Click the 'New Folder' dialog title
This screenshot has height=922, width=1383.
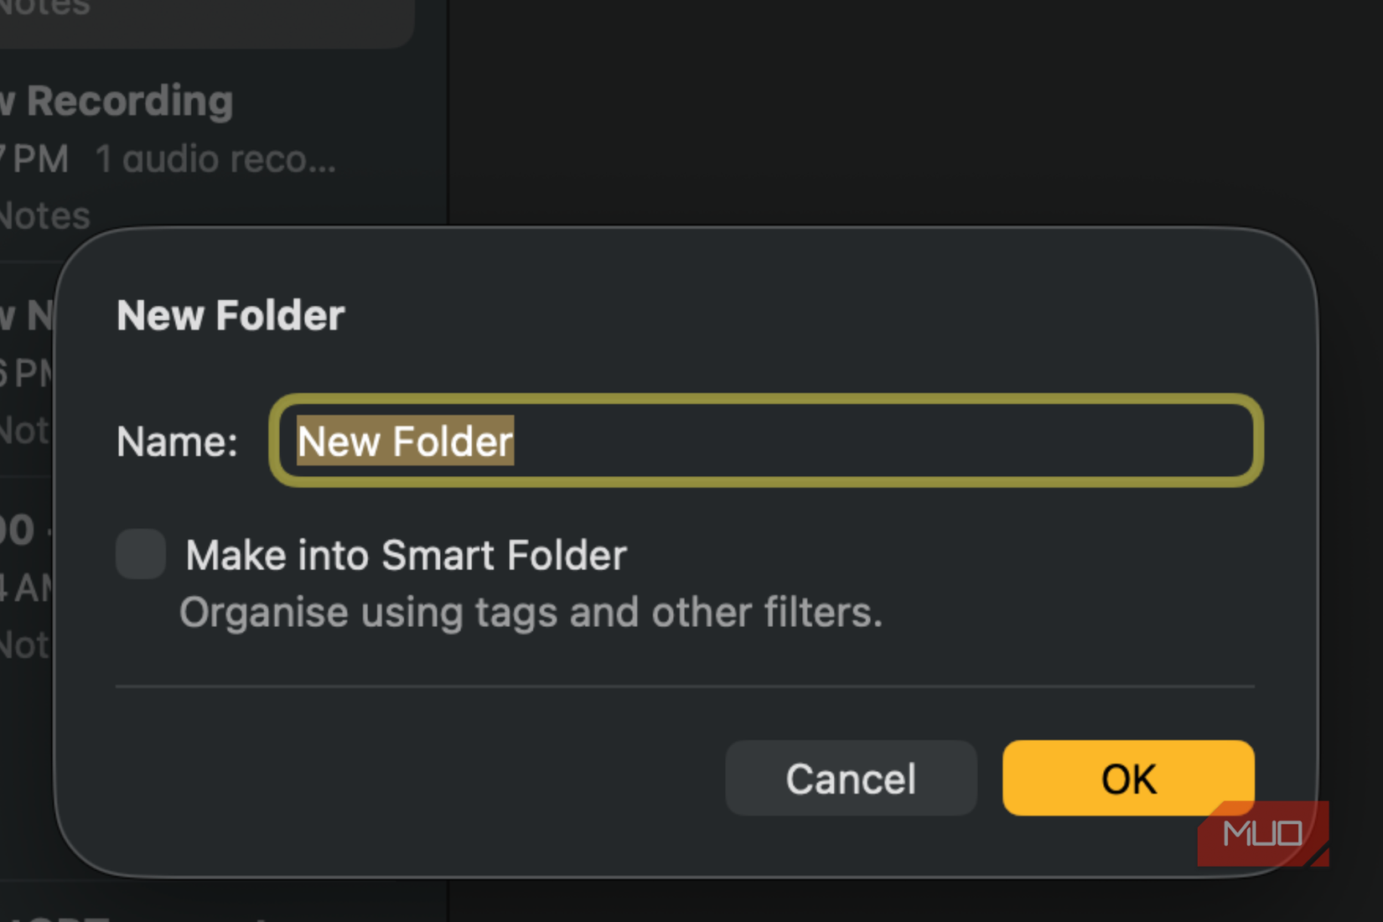[230, 315]
